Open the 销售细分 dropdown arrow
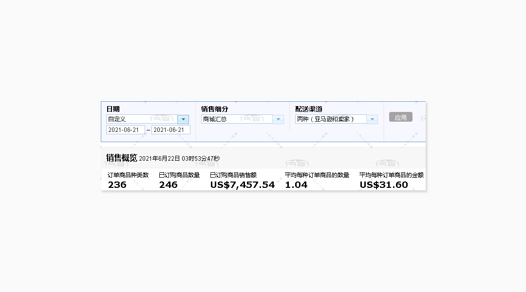526x292 pixels. [278, 119]
